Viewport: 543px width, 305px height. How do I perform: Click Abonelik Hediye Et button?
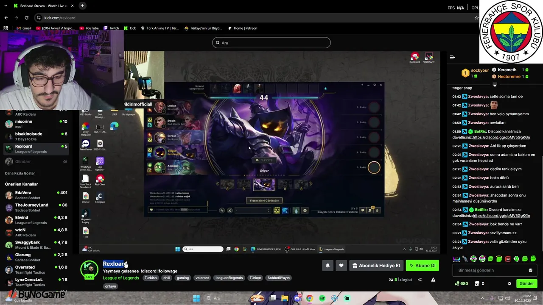point(376,266)
